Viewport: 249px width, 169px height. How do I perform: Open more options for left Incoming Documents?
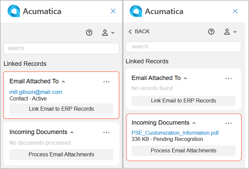pos(106,132)
